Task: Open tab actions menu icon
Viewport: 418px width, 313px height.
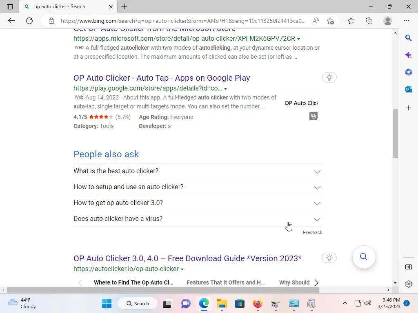Action: 10,7
